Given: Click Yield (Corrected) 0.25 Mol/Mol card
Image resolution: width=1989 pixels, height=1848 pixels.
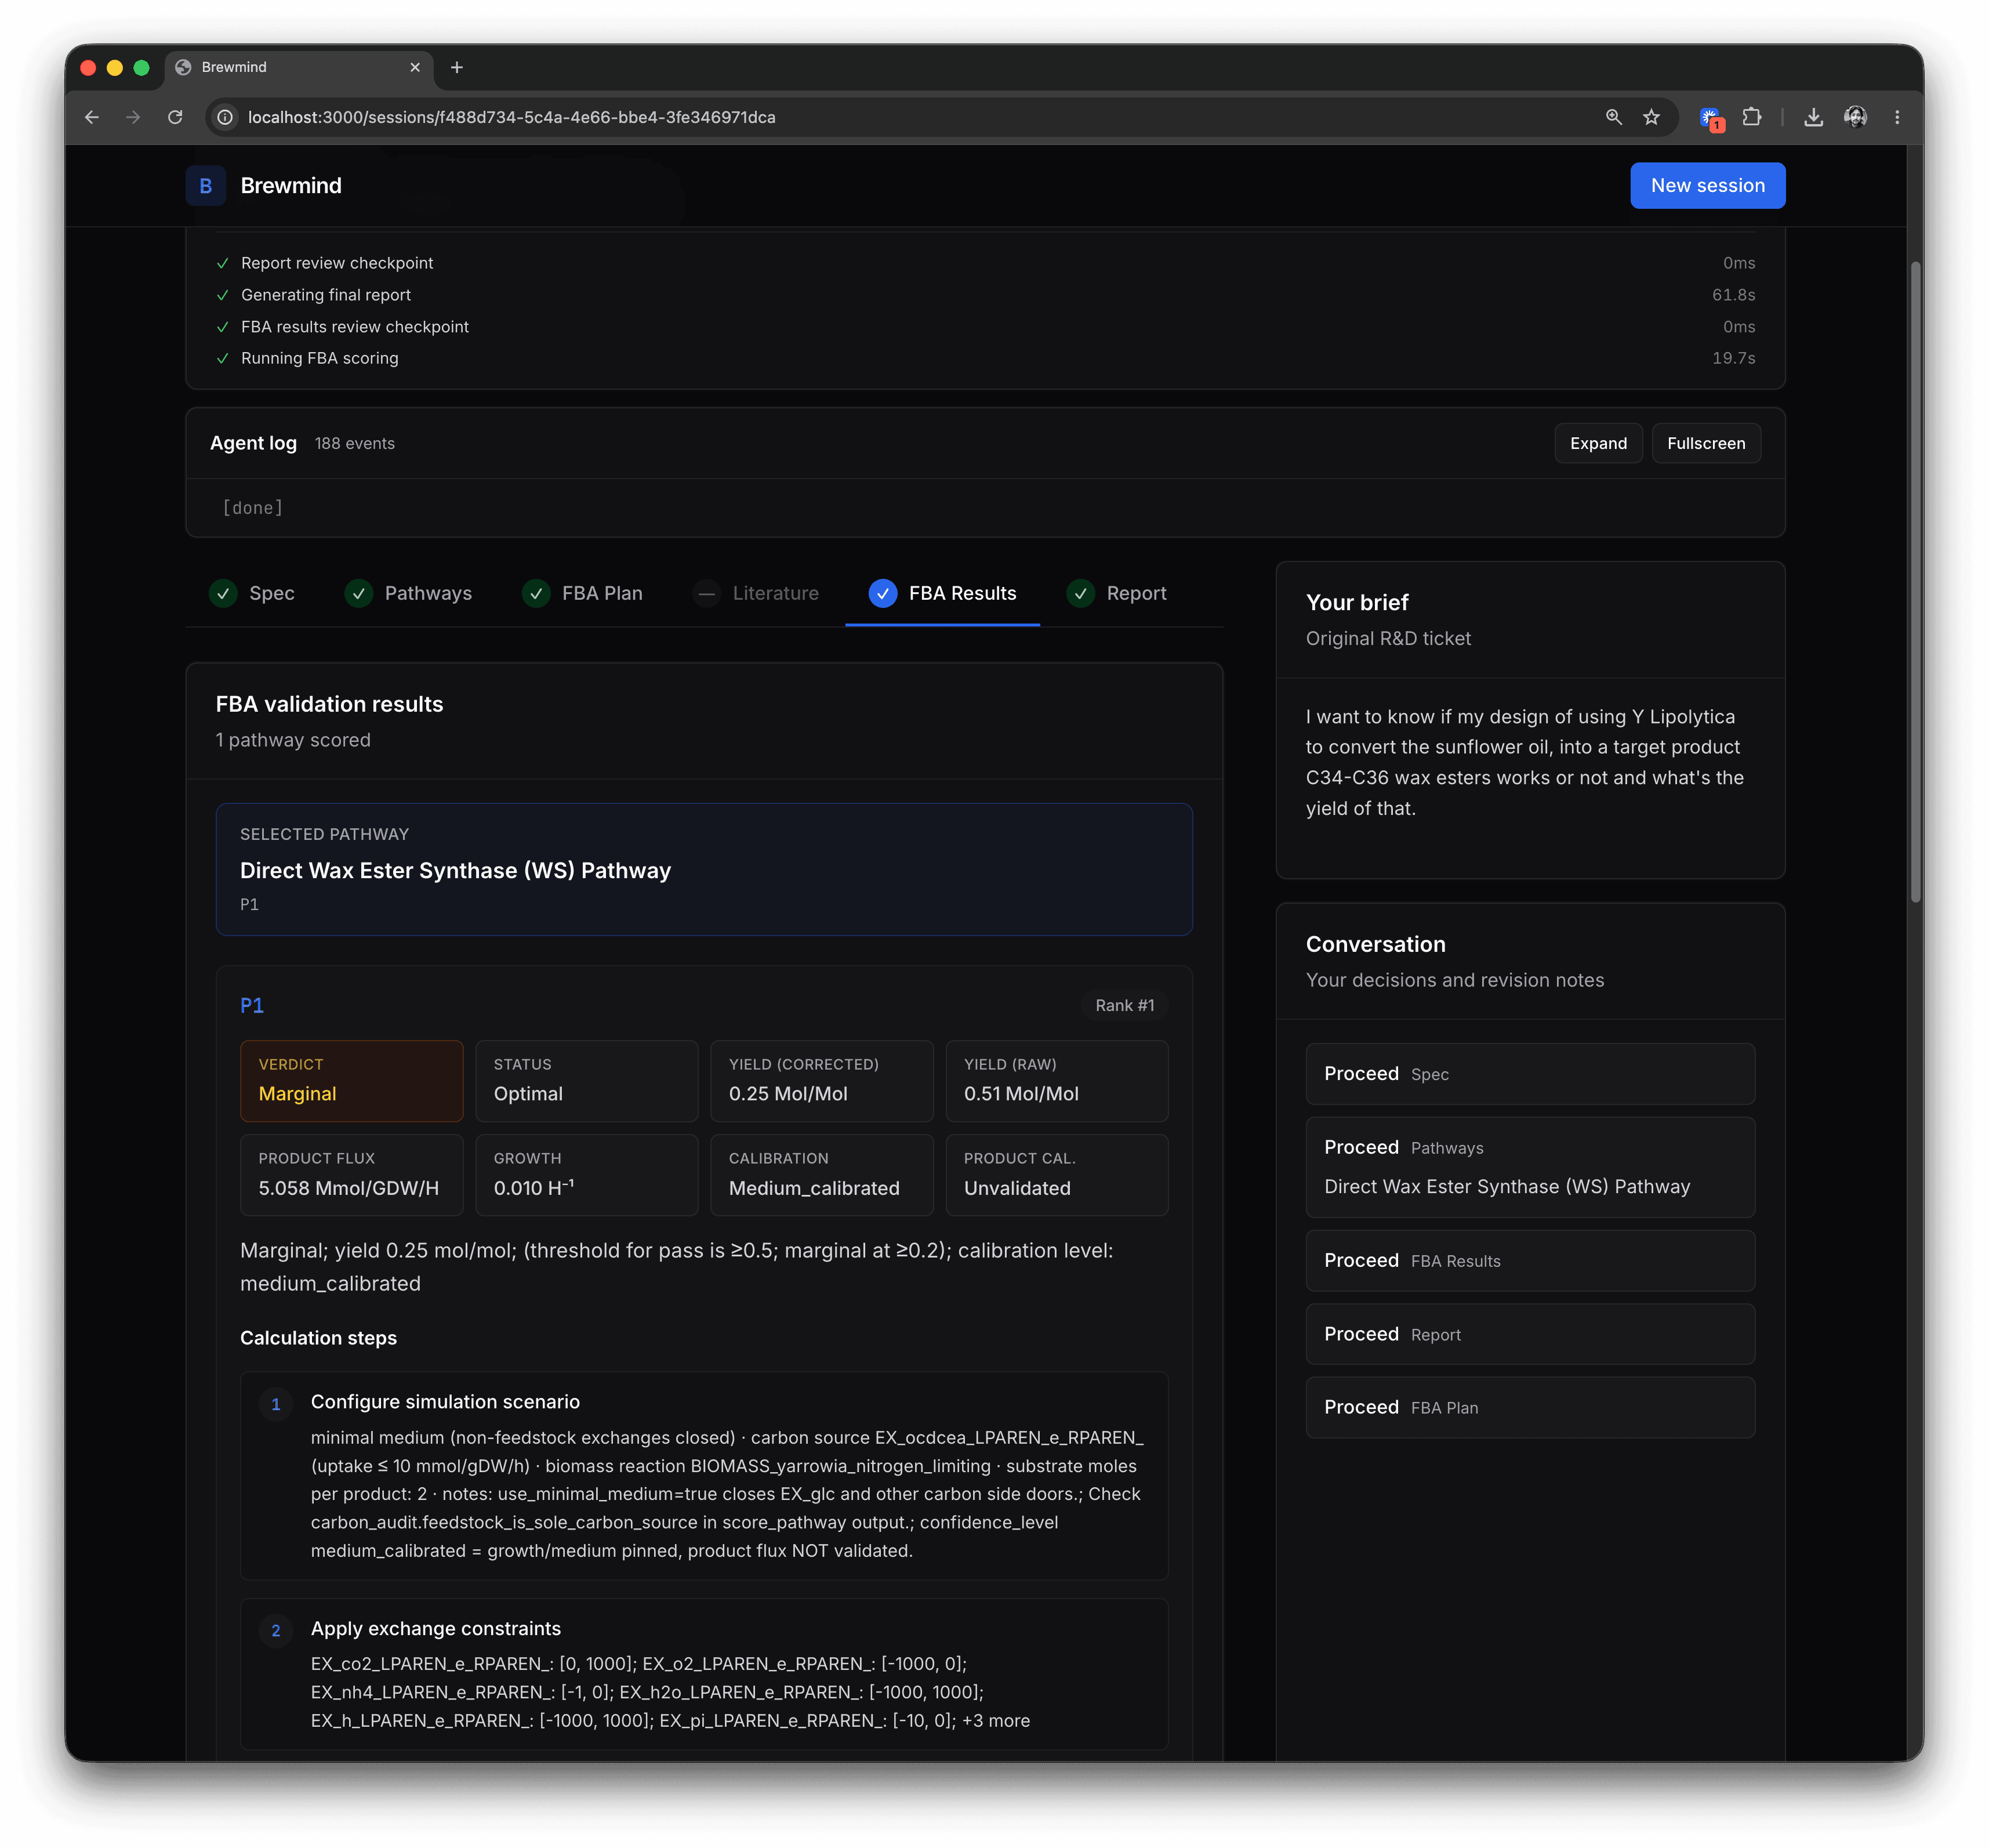Looking at the screenshot, I should (x=822, y=1081).
